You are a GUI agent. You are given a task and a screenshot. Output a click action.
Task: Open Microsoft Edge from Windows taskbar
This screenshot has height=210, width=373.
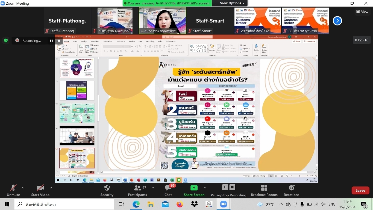tap(136, 204)
